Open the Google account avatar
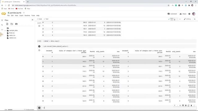The image size is (198, 111). [x=194, y=14]
